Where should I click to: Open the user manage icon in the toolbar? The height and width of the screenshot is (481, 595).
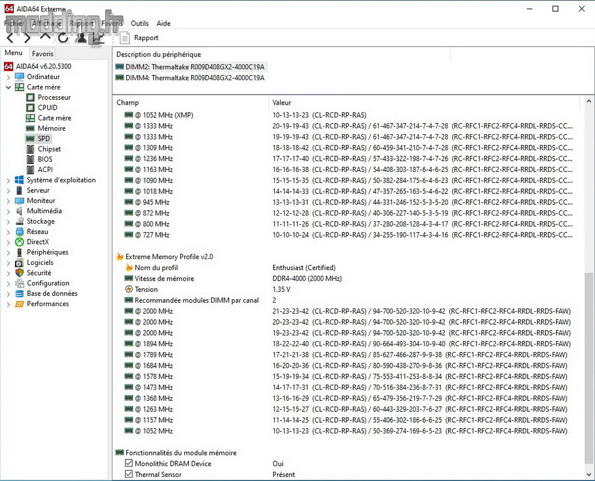click(x=81, y=38)
